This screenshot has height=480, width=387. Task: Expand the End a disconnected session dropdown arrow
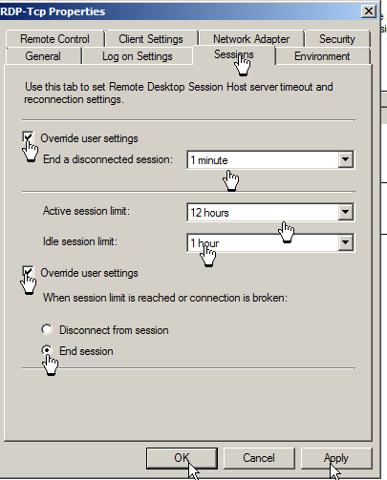[346, 159]
